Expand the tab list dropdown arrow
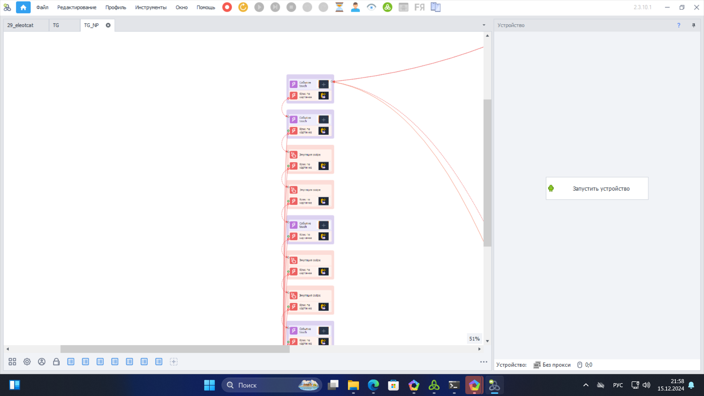This screenshot has height=396, width=704. 484,25
